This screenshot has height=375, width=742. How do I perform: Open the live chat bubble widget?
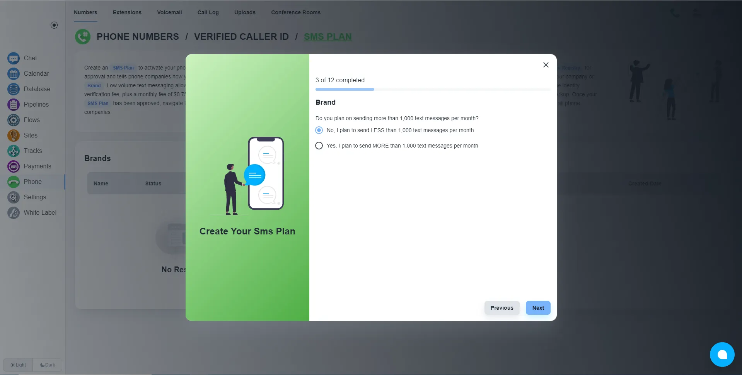[722, 355]
